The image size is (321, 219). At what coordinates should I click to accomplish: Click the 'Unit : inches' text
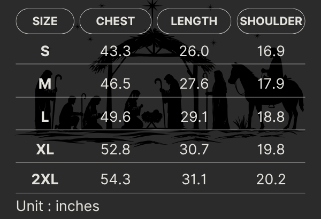pyautogui.click(x=58, y=206)
